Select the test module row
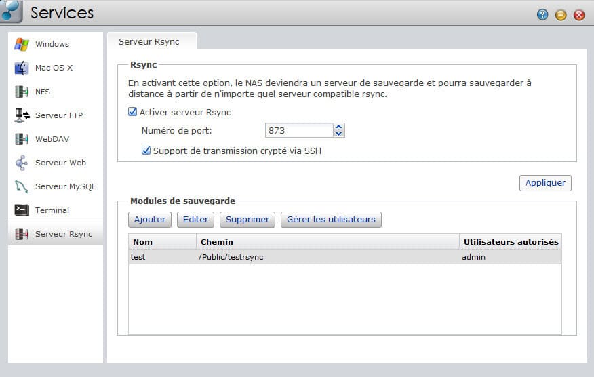This screenshot has height=377, width=594. 345,257
